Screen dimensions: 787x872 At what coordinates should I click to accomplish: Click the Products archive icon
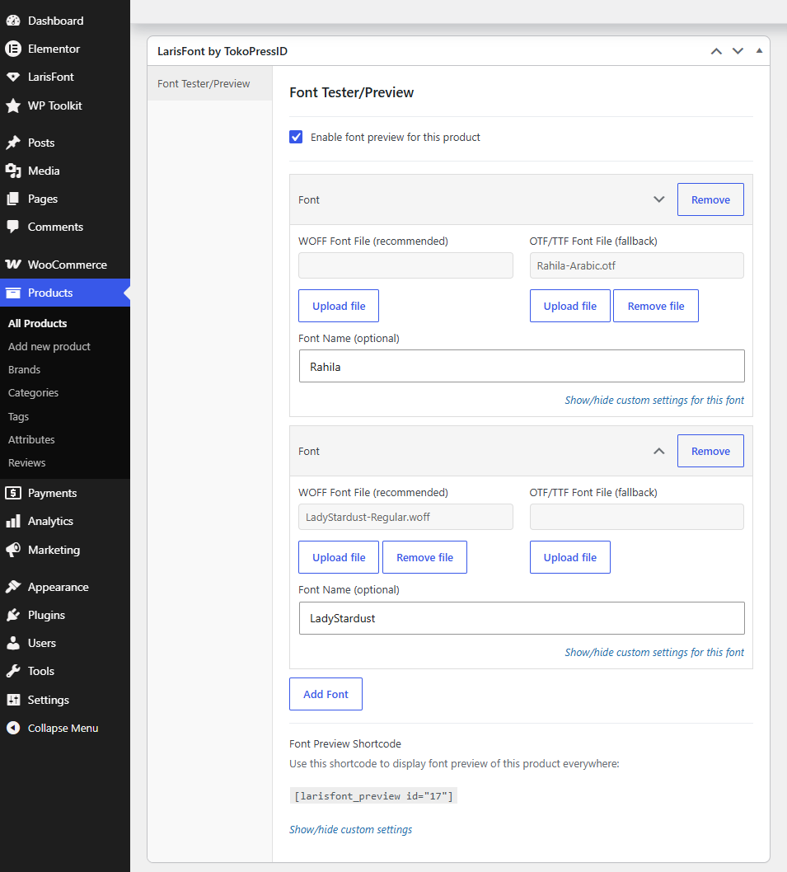(13, 293)
